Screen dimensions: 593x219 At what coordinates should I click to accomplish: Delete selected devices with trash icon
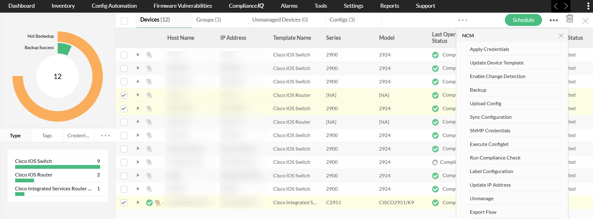click(570, 19)
